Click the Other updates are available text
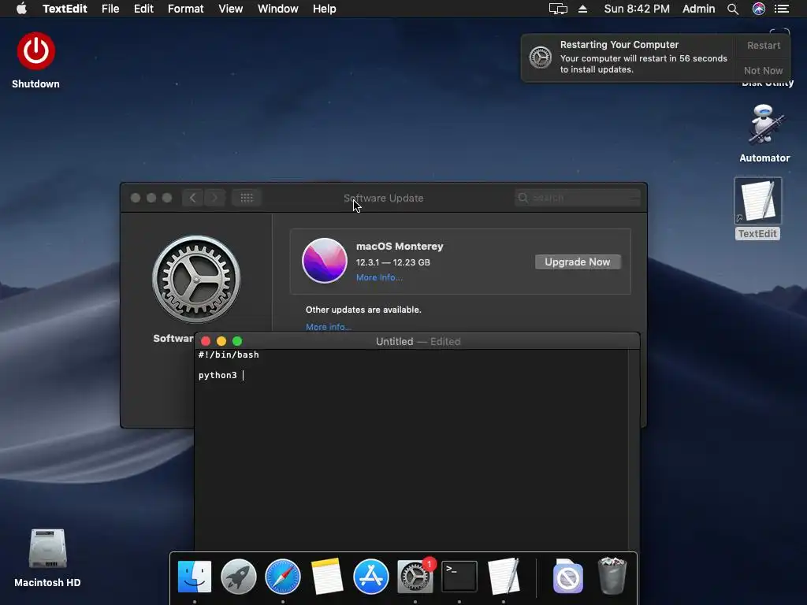This screenshot has height=605, width=807. [363, 310]
